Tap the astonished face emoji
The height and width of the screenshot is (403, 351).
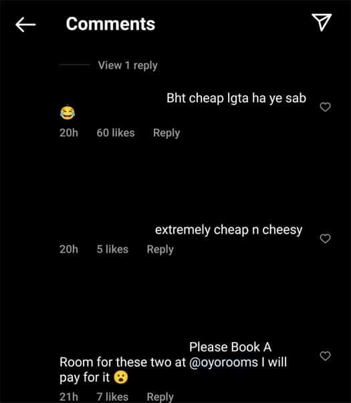pyautogui.click(x=121, y=378)
